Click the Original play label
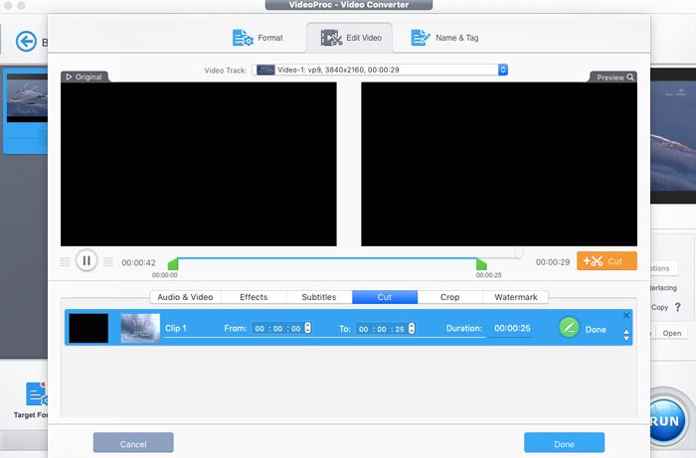Screen dimensions: 696x458 click(x=84, y=76)
